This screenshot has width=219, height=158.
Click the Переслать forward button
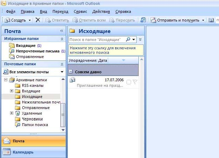[122, 20]
